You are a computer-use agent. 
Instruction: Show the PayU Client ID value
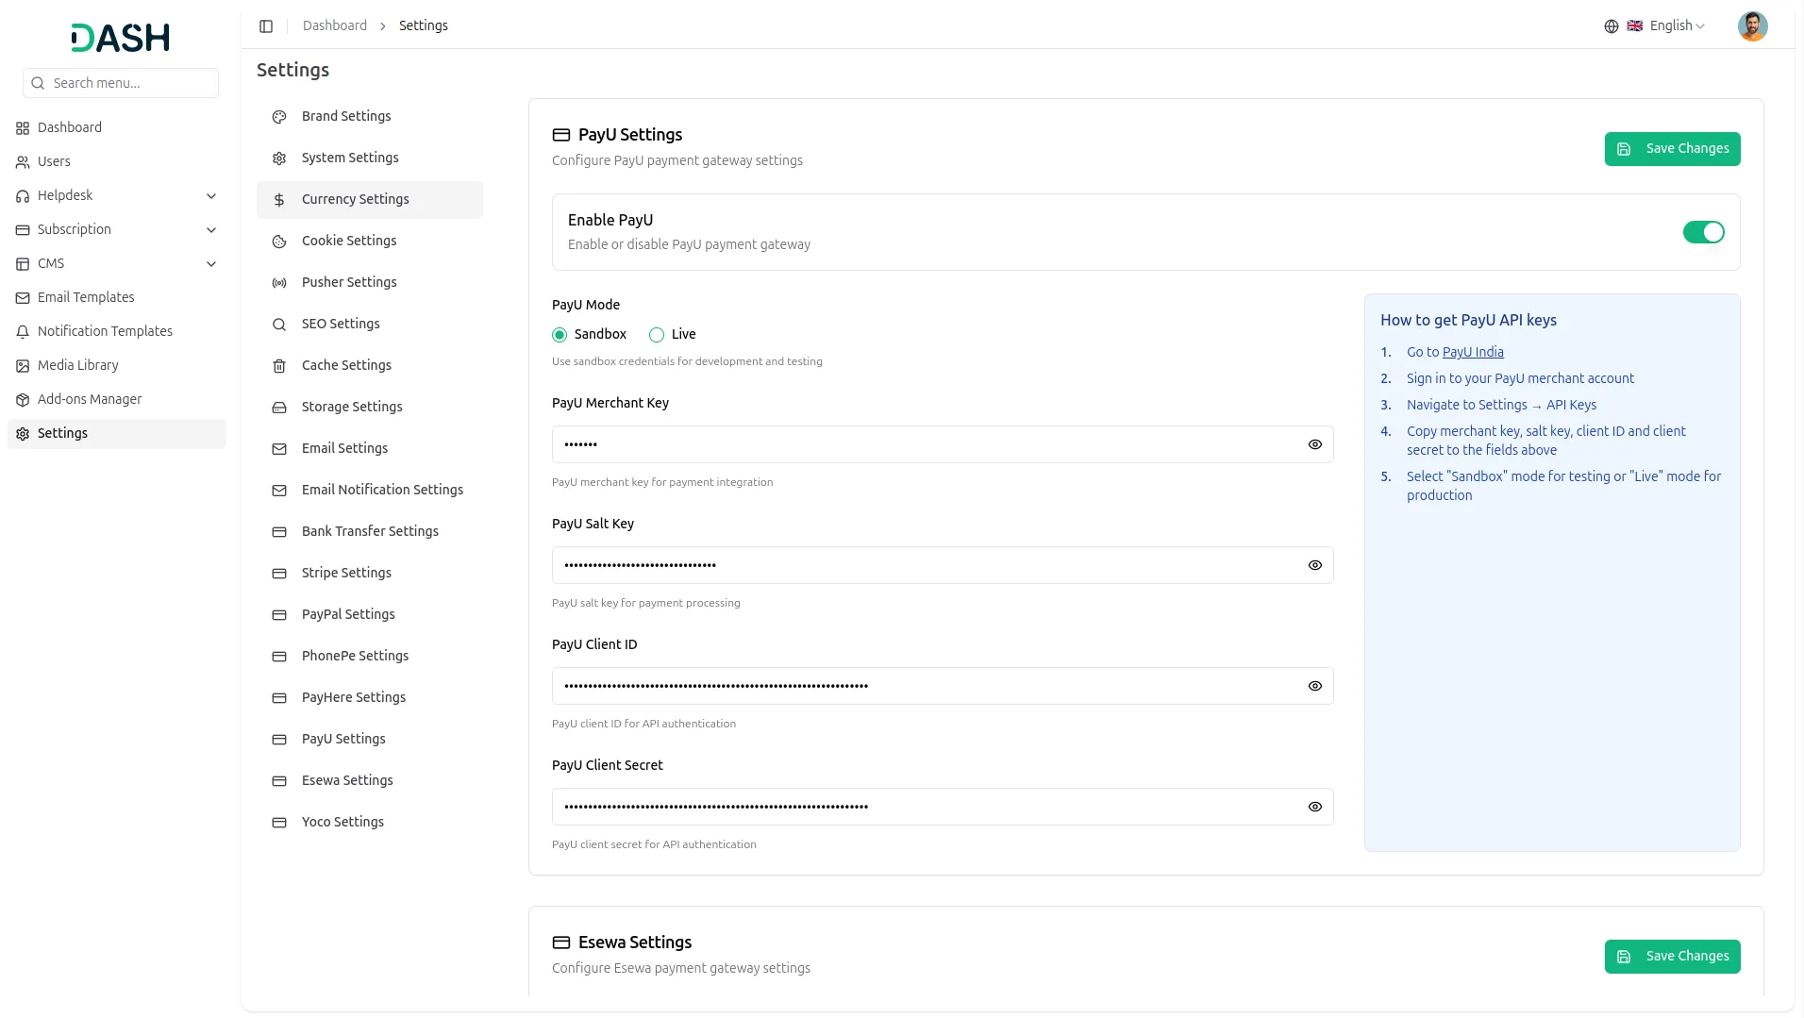(x=1315, y=686)
